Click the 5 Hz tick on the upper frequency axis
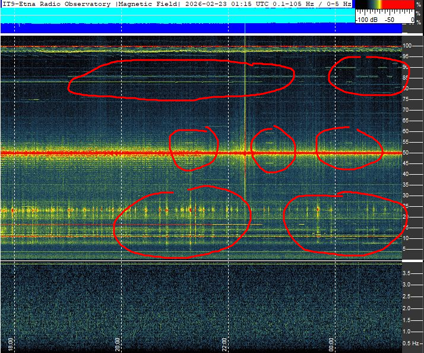The width and height of the screenshot is (424, 353). pyautogui.click(x=405, y=249)
